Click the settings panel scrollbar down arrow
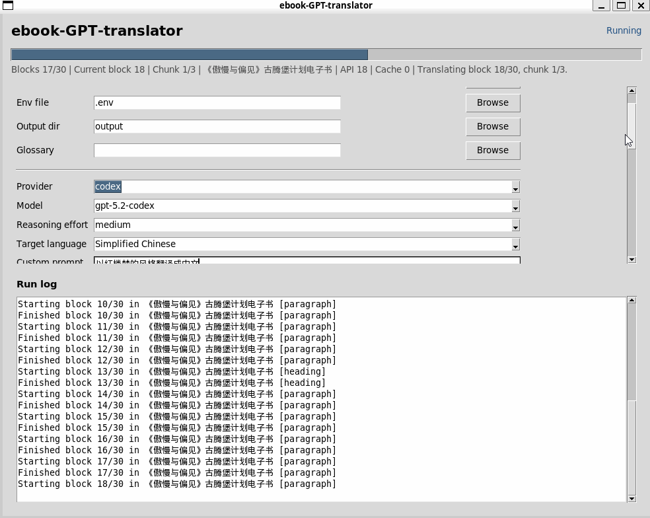This screenshot has height=518, width=650. [632, 260]
